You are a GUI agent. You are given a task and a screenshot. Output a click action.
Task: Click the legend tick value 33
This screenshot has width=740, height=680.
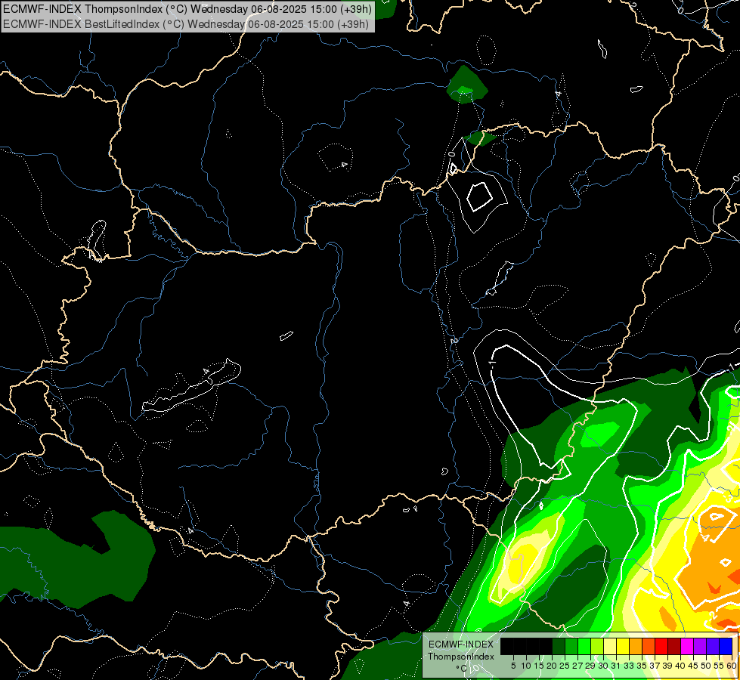click(x=629, y=666)
